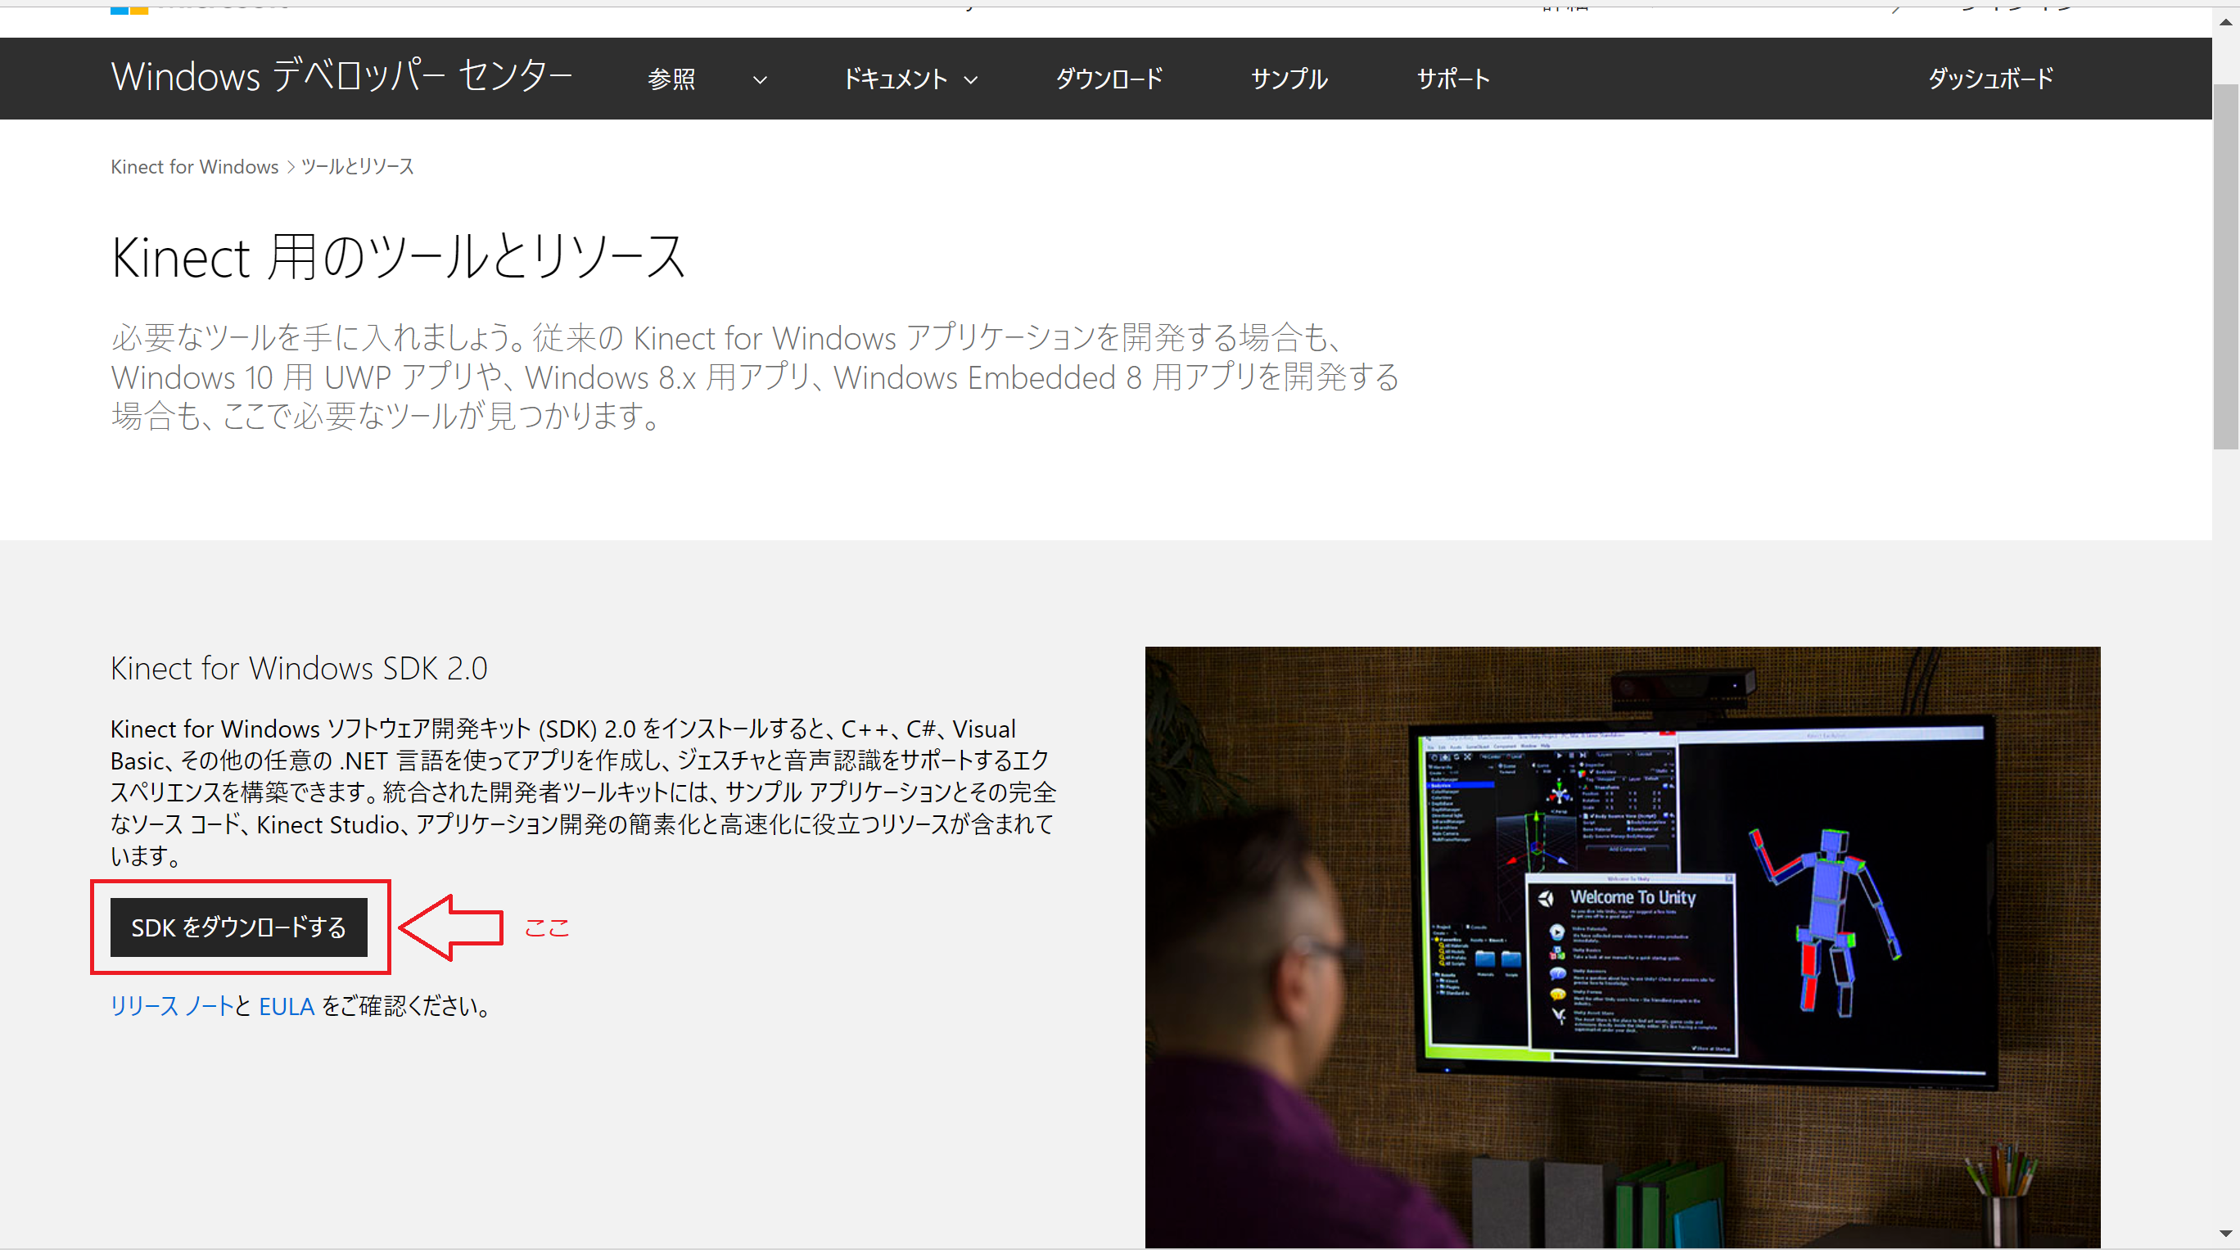2240x1250 pixels.
Task: Click the SDK をダウンロードする button
Action: pyautogui.click(x=238, y=927)
